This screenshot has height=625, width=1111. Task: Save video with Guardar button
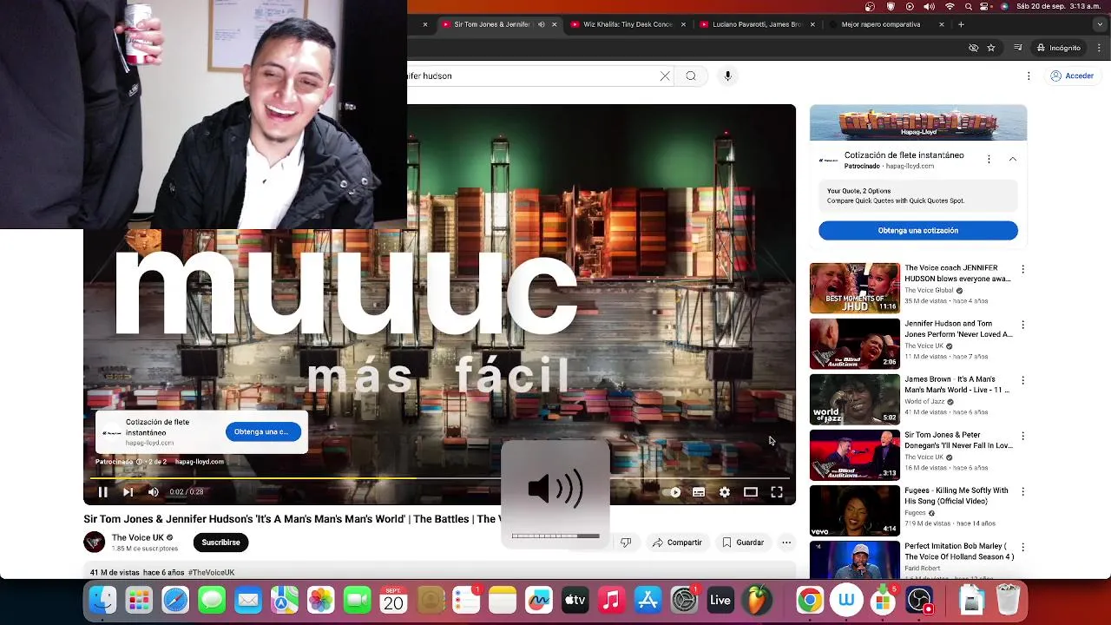[x=743, y=543]
